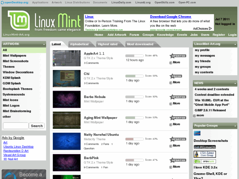Open Add Artwork in the navigation bar
Viewport: 239px width, 179px height.
coord(117,35)
